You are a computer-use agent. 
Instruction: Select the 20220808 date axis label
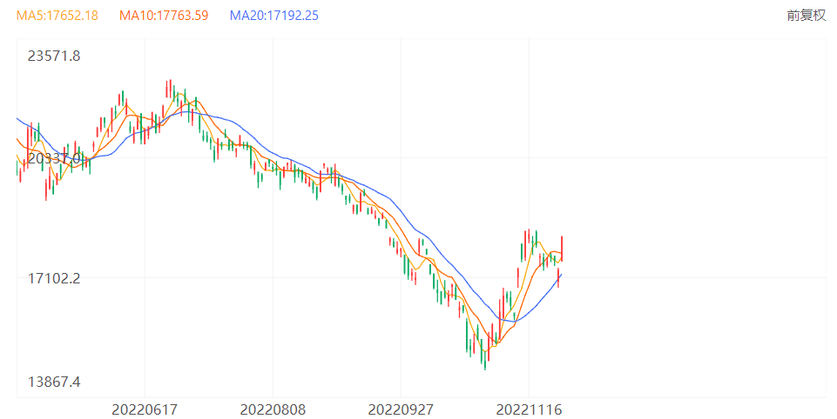click(273, 409)
